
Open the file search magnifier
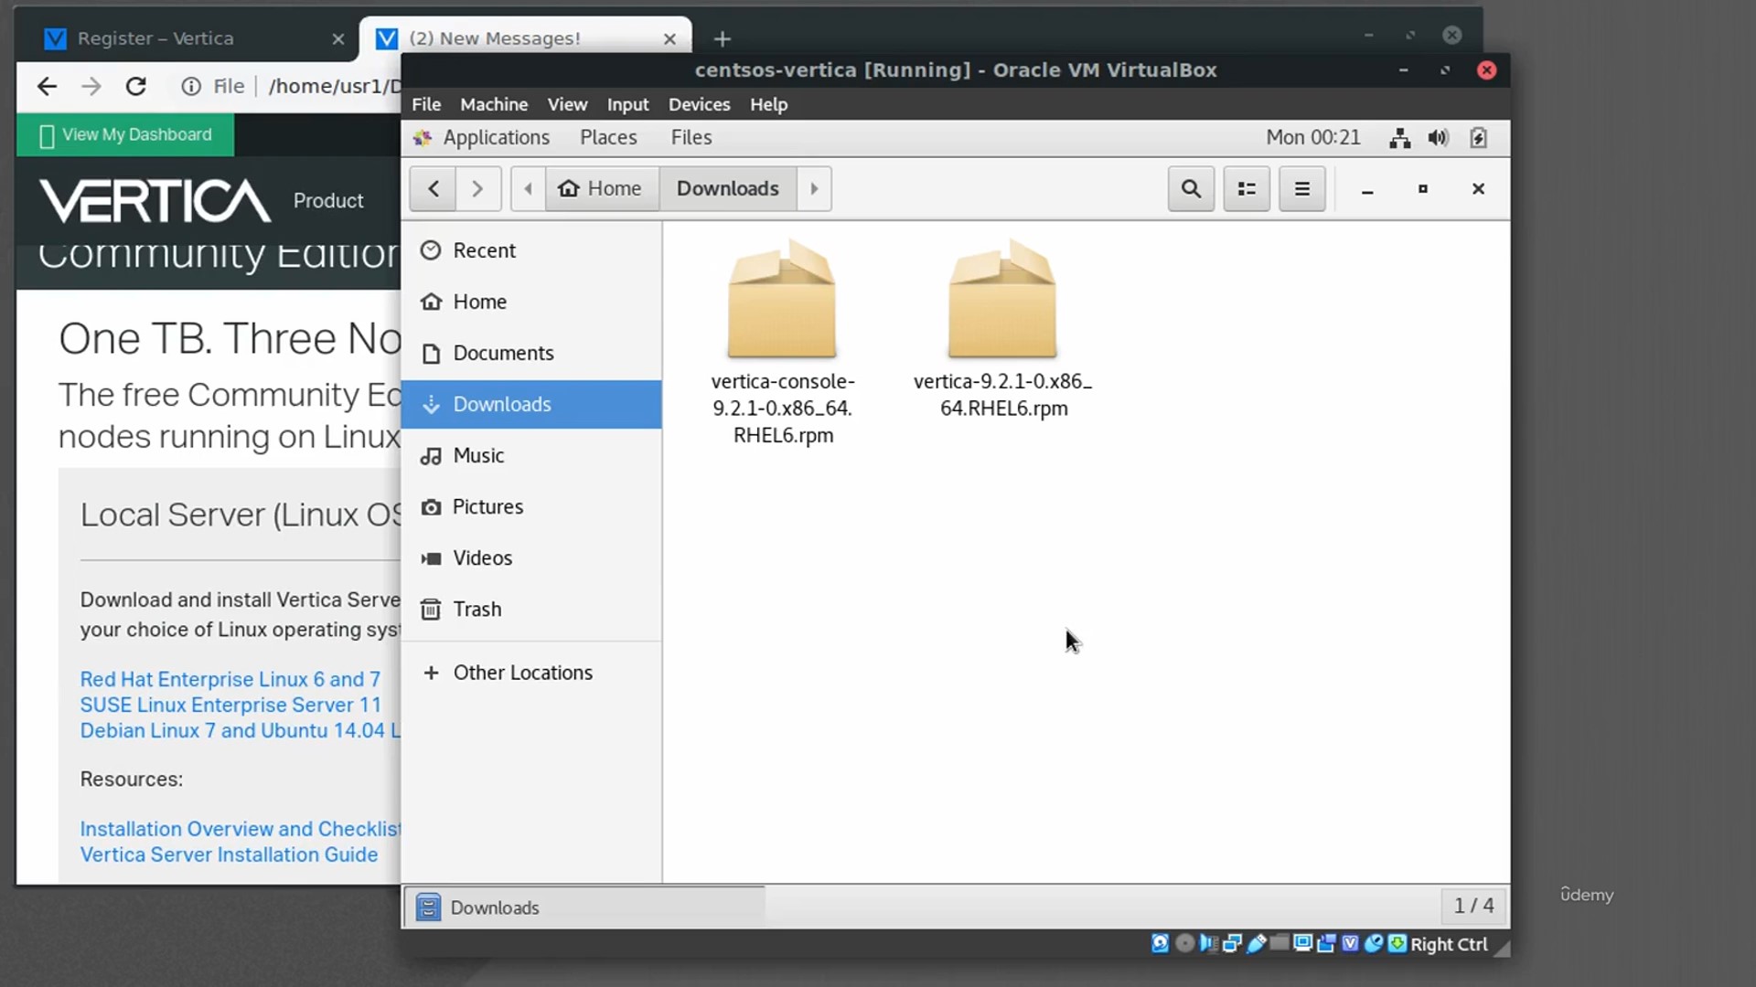click(1191, 188)
